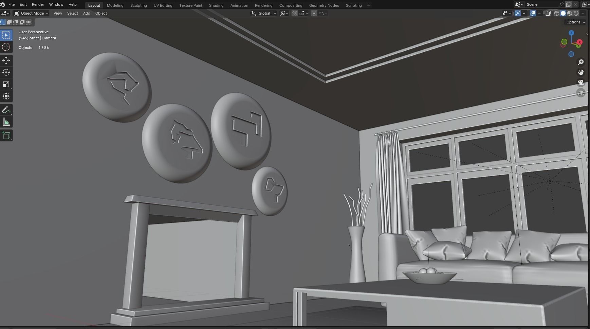
Task: Open the pivot point dropdown
Action: point(284,13)
